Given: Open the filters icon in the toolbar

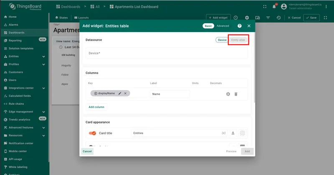Looking at the screenshot, I should coord(268,17).
